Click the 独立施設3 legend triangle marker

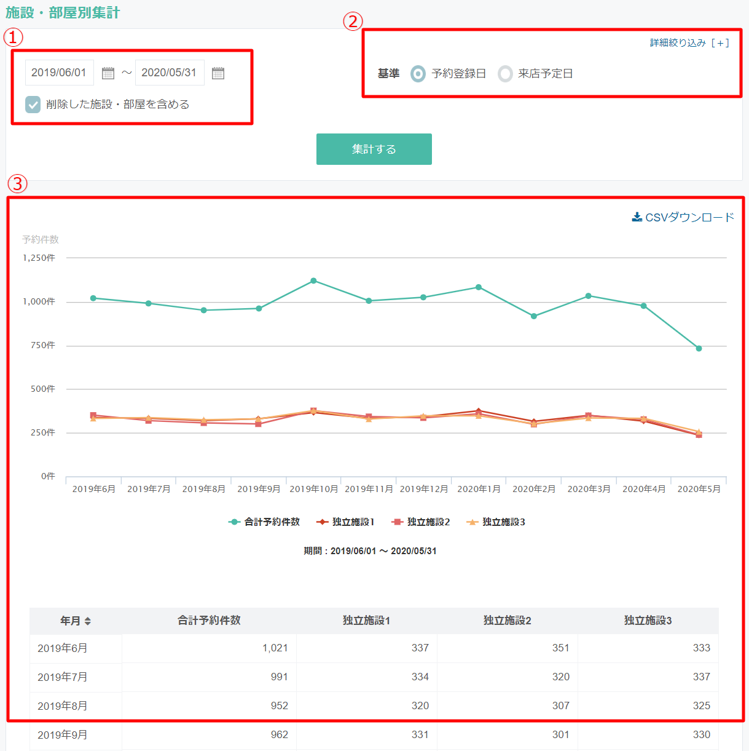point(472,522)
